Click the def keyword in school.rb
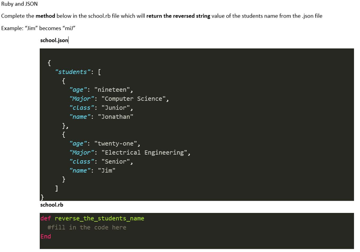 (x=46, y=218)
